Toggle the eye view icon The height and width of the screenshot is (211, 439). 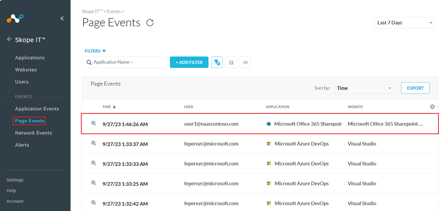click(245, 63)
